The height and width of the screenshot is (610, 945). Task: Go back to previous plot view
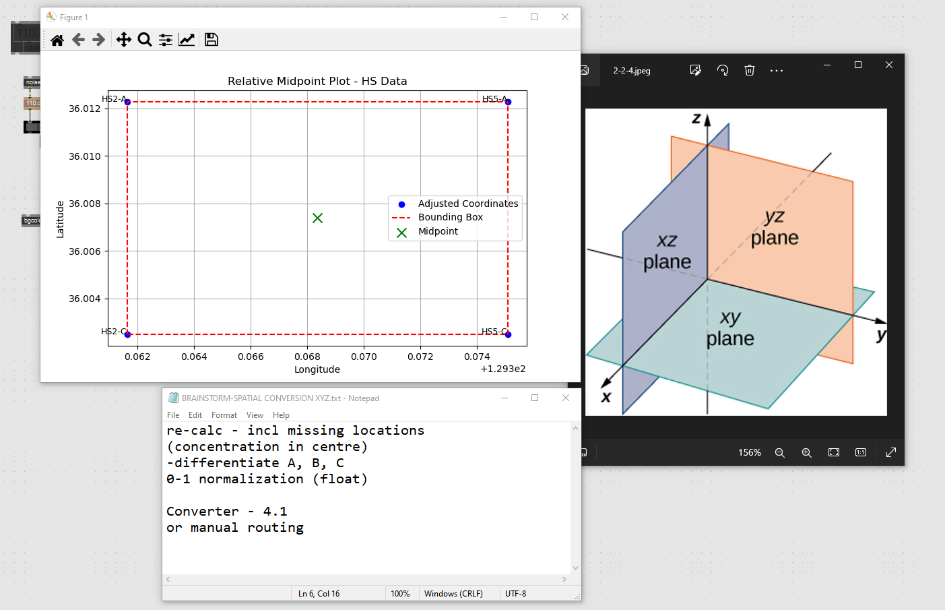point(78,40)
